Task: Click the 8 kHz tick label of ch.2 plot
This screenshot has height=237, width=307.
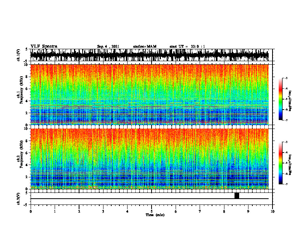Action: coord(27,141)
